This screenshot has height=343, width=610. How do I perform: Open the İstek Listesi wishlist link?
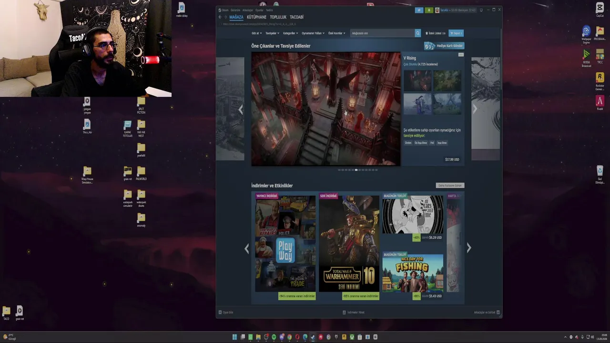[x=435, y=33]
